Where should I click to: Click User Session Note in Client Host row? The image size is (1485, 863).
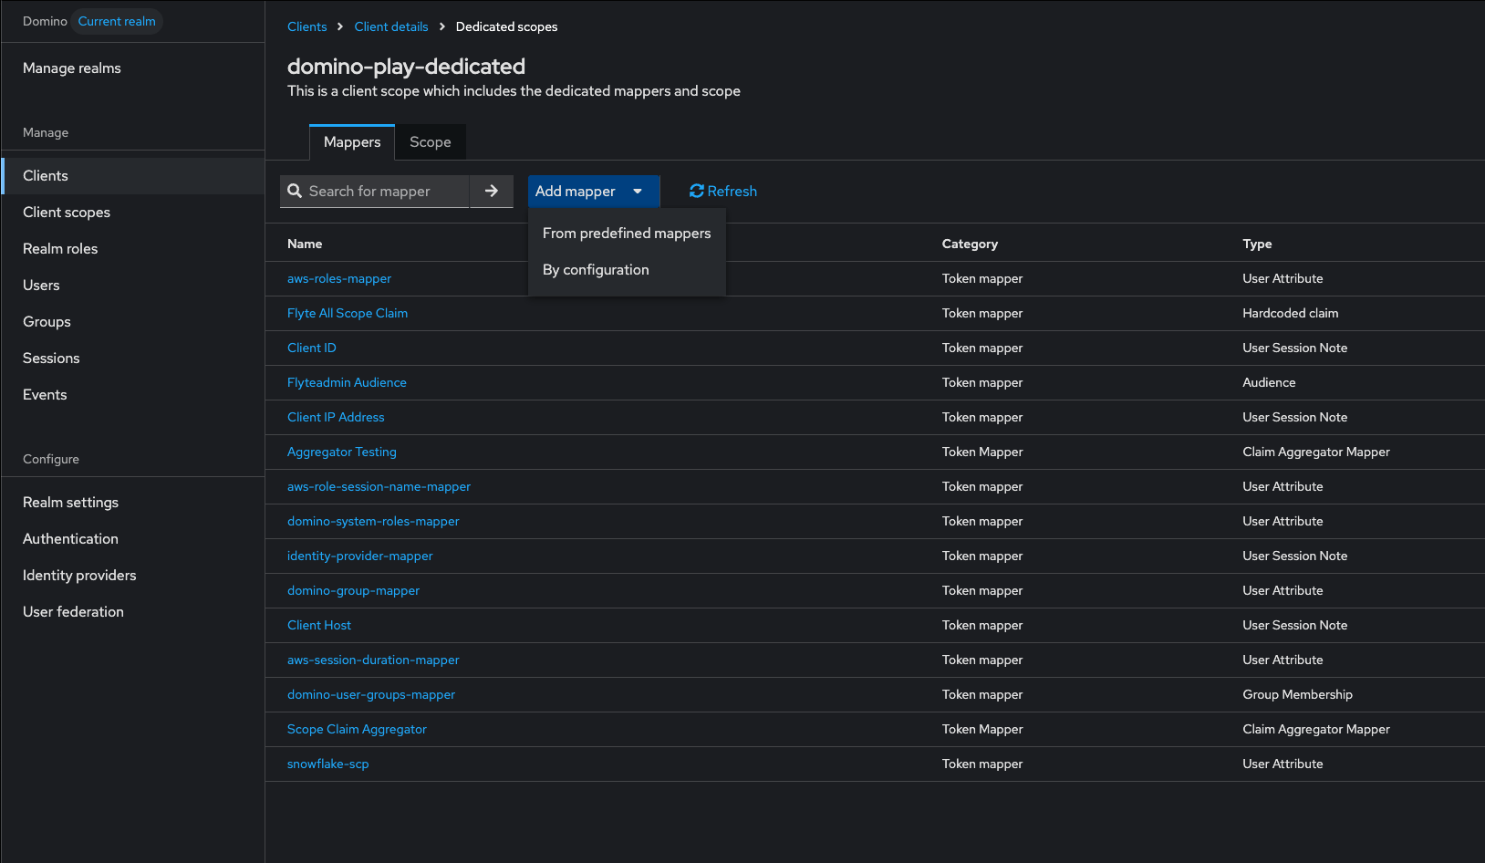click(1294, 625)
